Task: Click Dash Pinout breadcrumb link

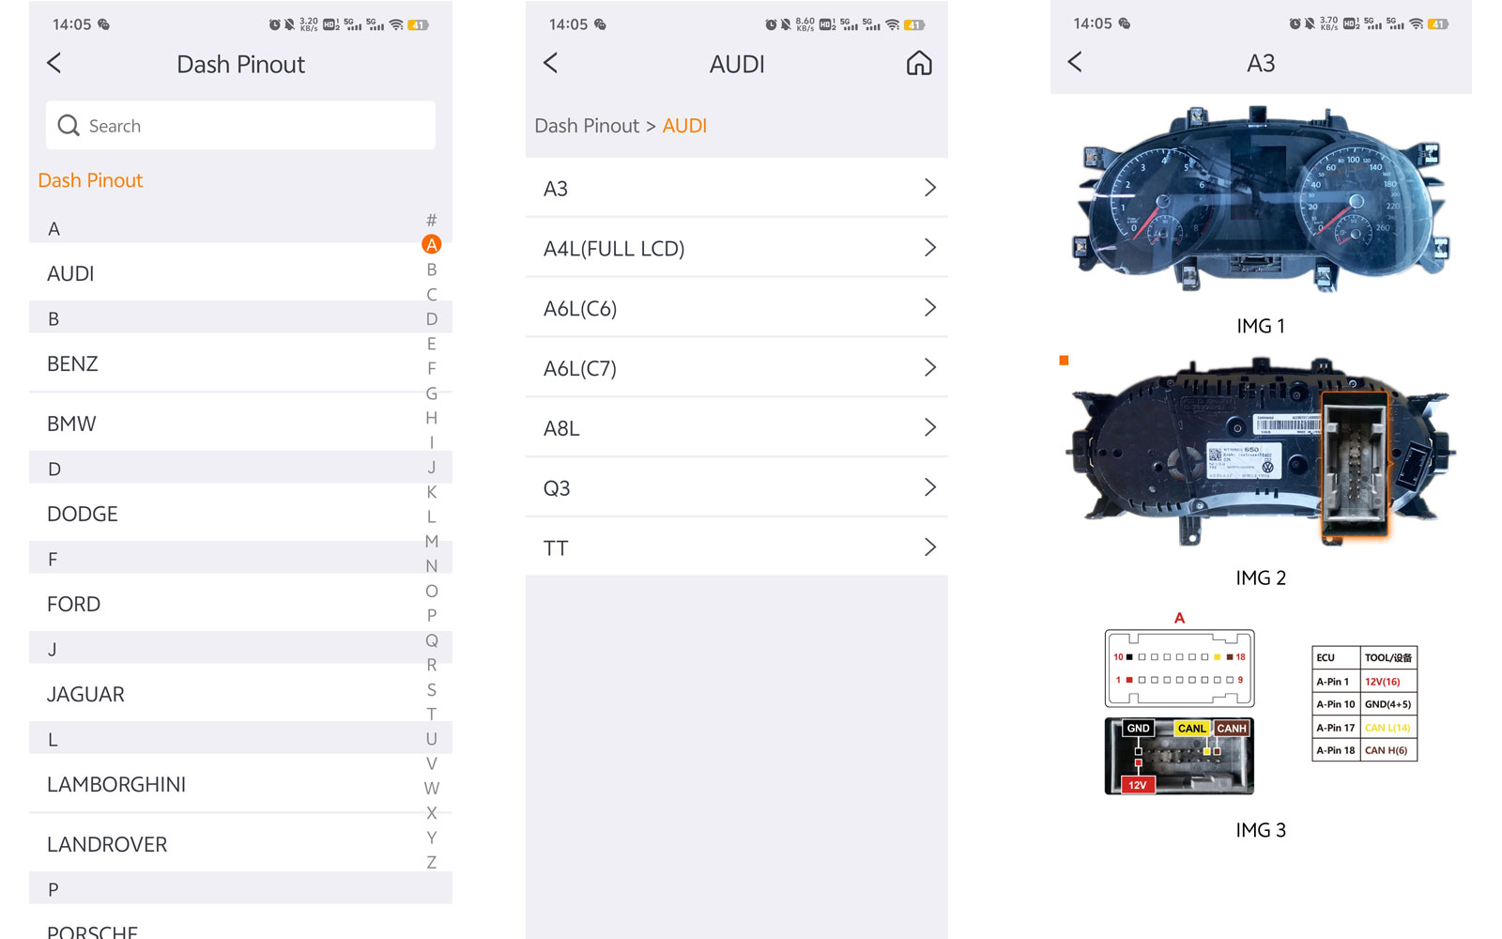Action: [587, 126]
